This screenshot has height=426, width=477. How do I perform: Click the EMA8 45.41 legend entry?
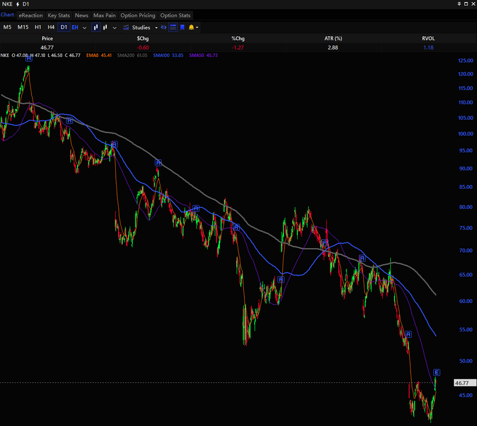click(x=99, y=55)
